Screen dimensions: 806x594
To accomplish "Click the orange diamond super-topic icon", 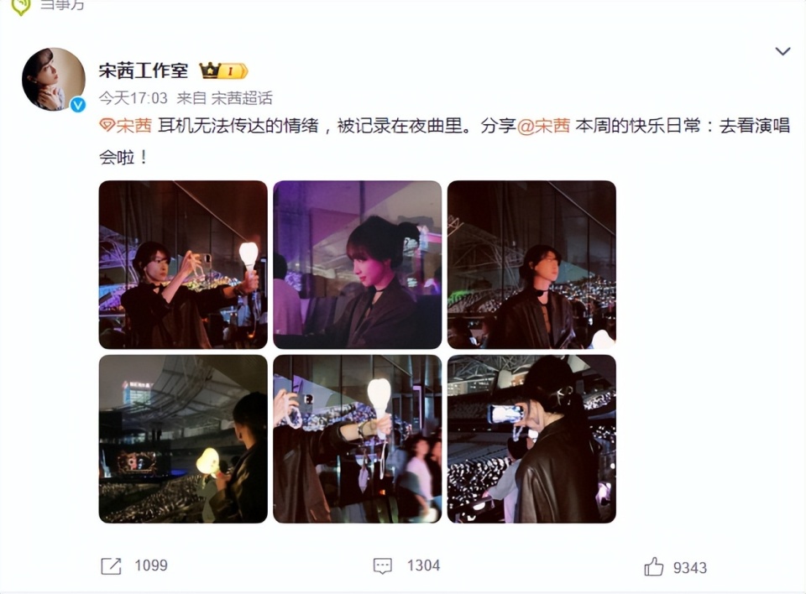I will [x=107, y=126].
